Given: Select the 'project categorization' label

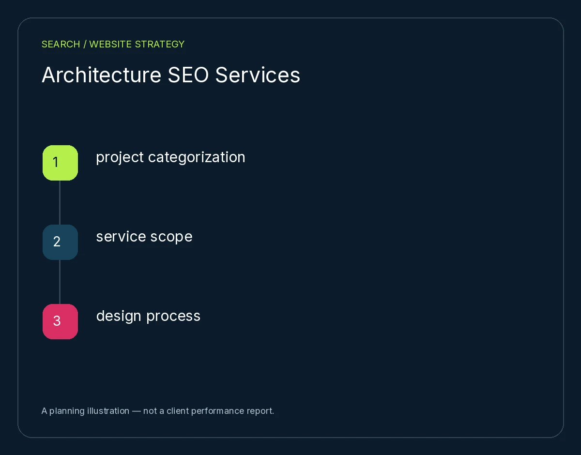Looking at the screenshot, I should pos(170,157).
